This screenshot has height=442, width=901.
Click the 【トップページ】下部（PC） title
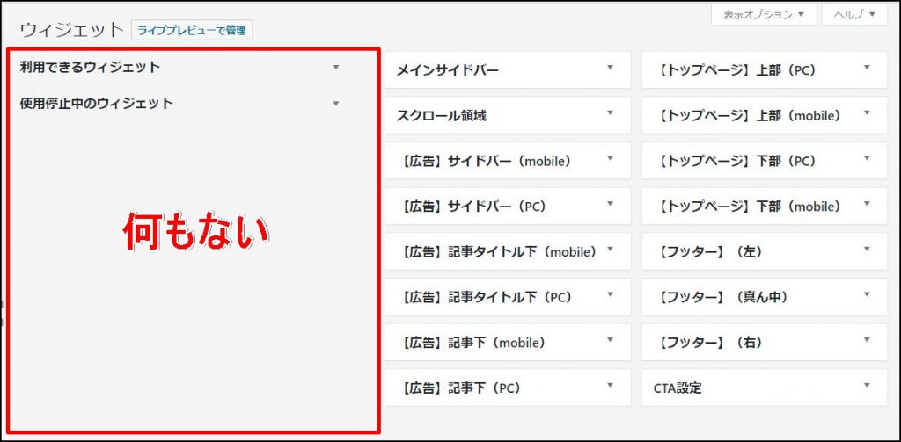736,162
